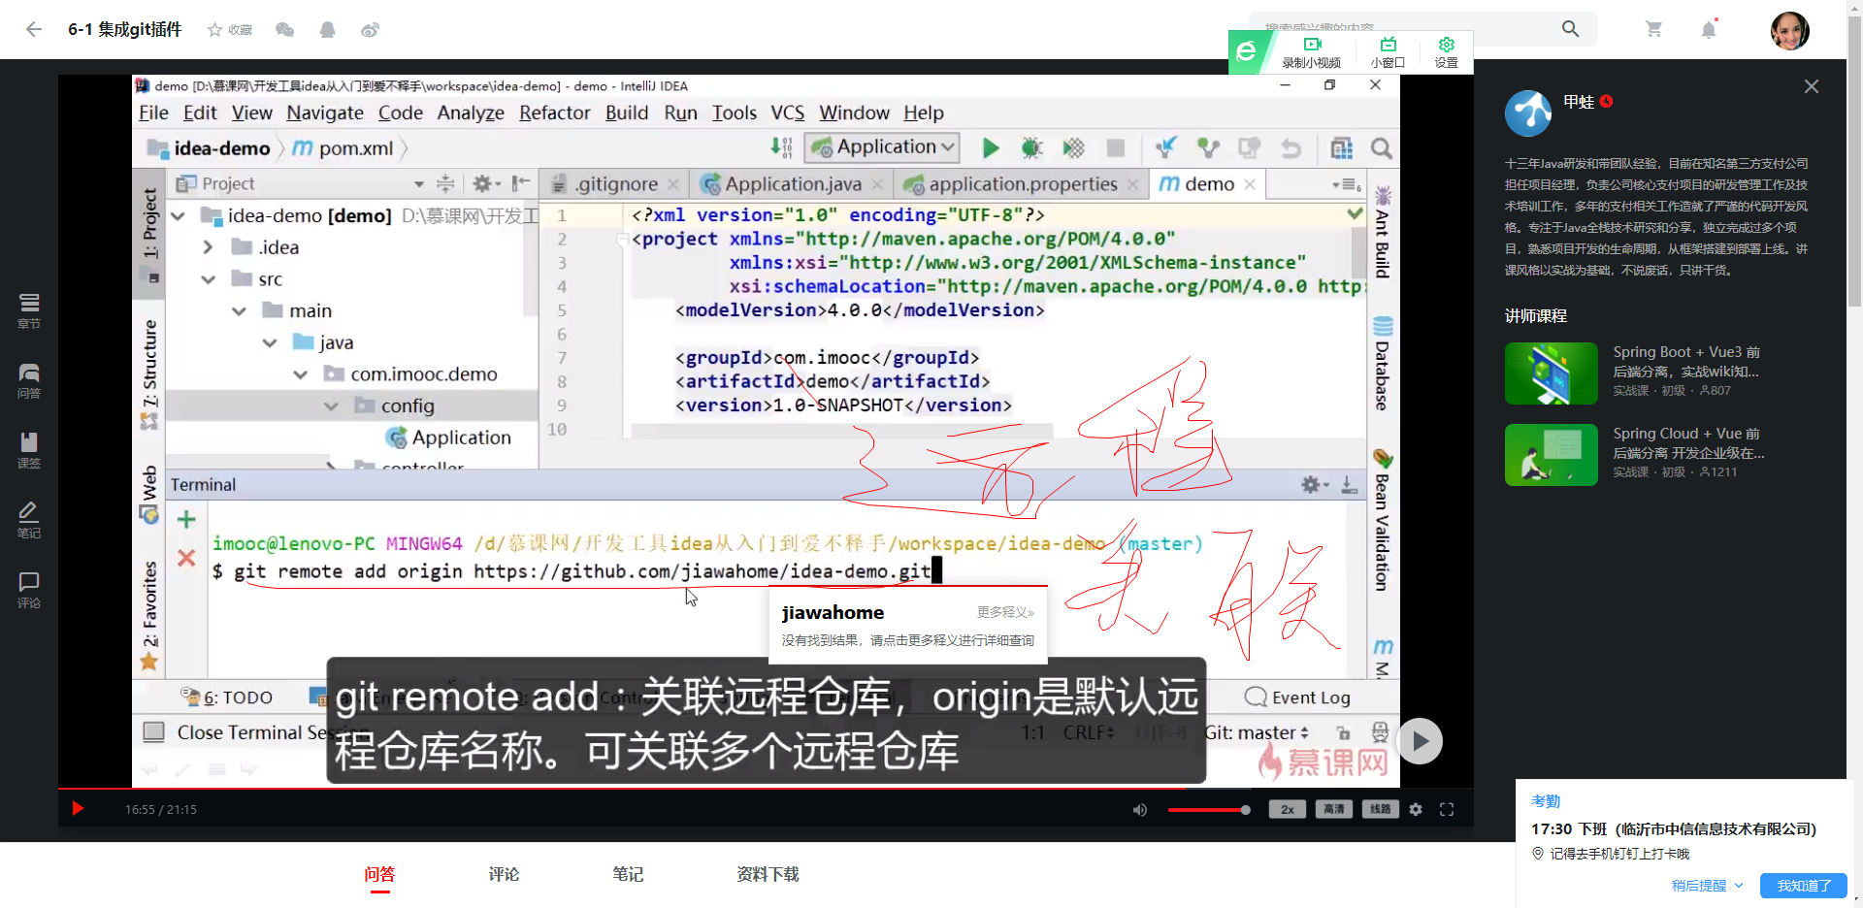Open the 资料下载 tab below the video

(768, 874)
